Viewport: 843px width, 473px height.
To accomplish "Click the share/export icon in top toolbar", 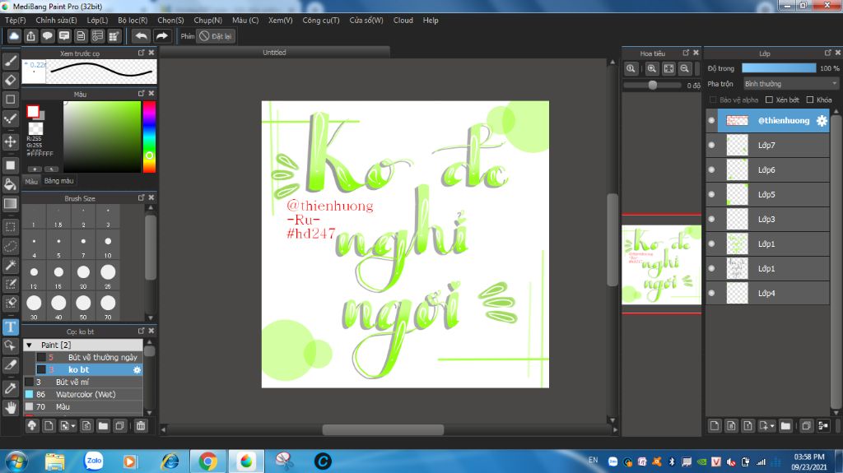I will 30,36.
